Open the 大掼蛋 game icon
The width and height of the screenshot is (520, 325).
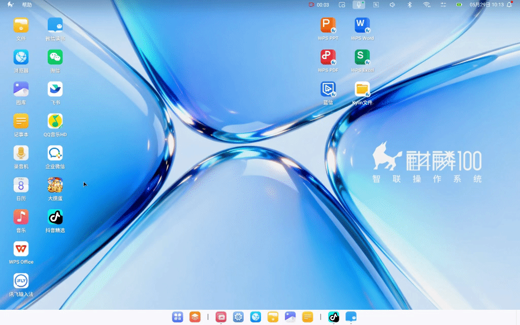coord(55,185)
